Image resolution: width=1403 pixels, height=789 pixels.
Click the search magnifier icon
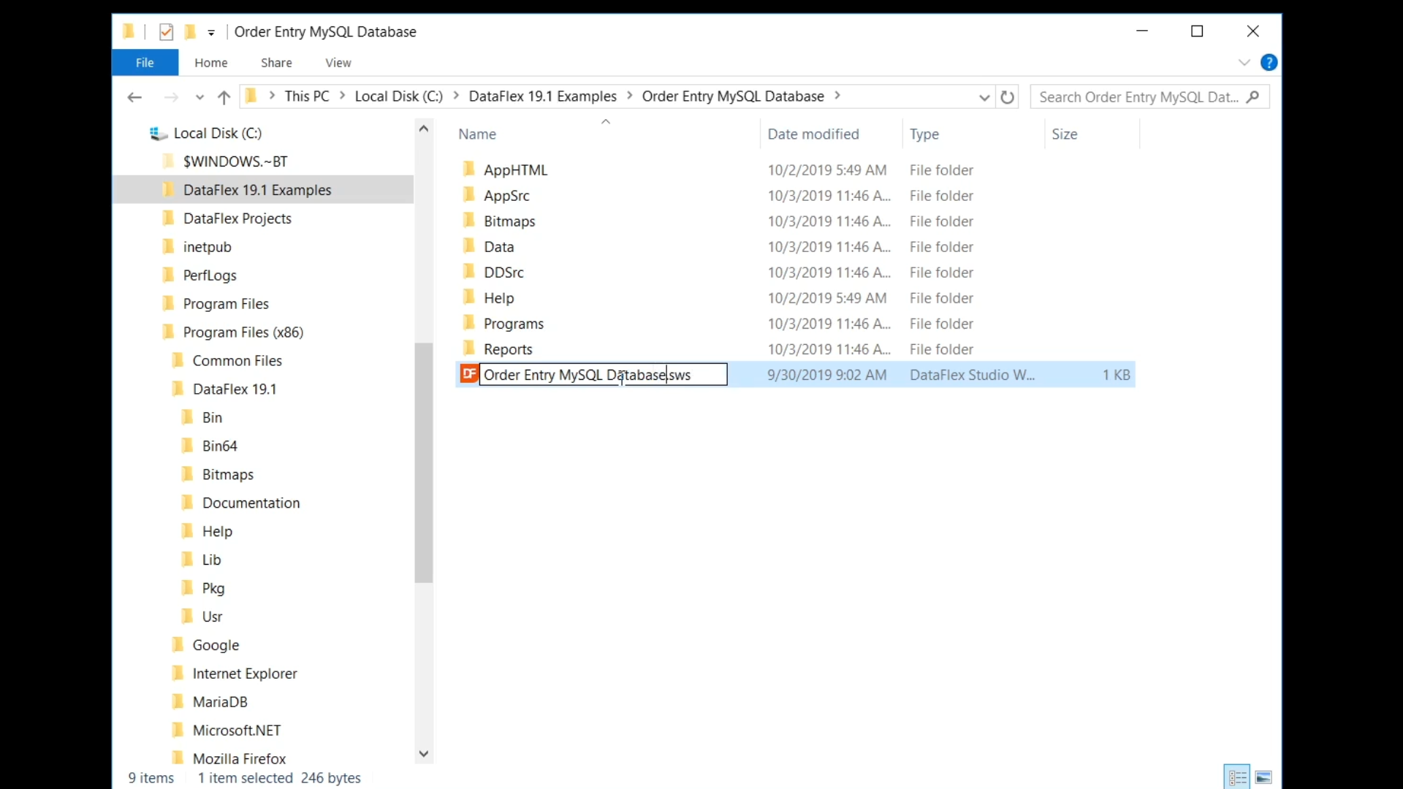1253,96
